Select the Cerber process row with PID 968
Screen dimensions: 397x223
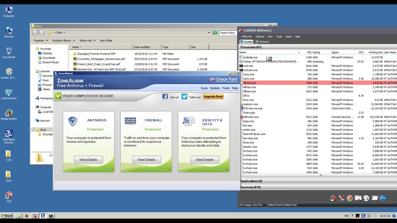(318, 62)
